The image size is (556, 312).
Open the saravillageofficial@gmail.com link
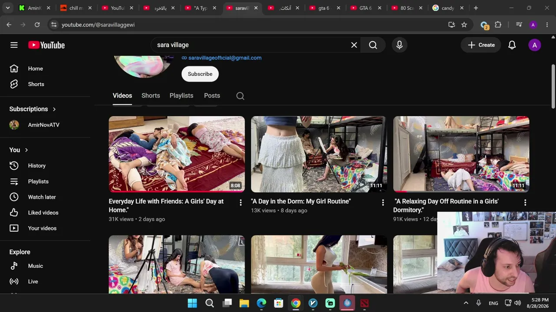coord(225,58)
